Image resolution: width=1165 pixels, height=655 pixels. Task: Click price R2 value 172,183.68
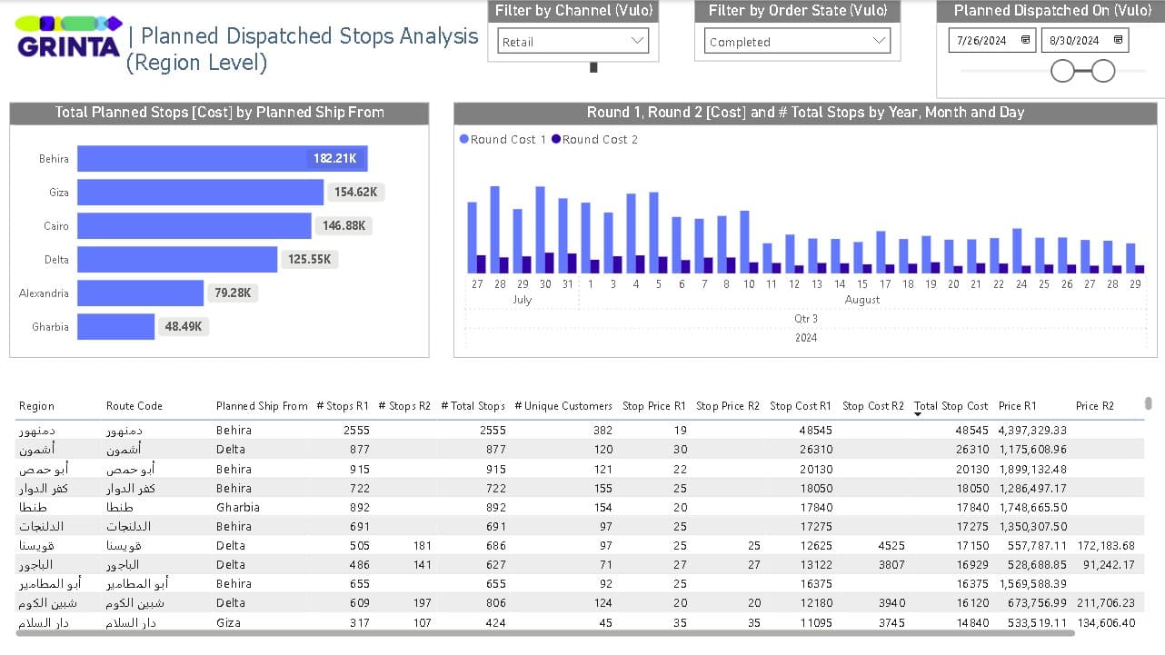(x=1106, y=546)
